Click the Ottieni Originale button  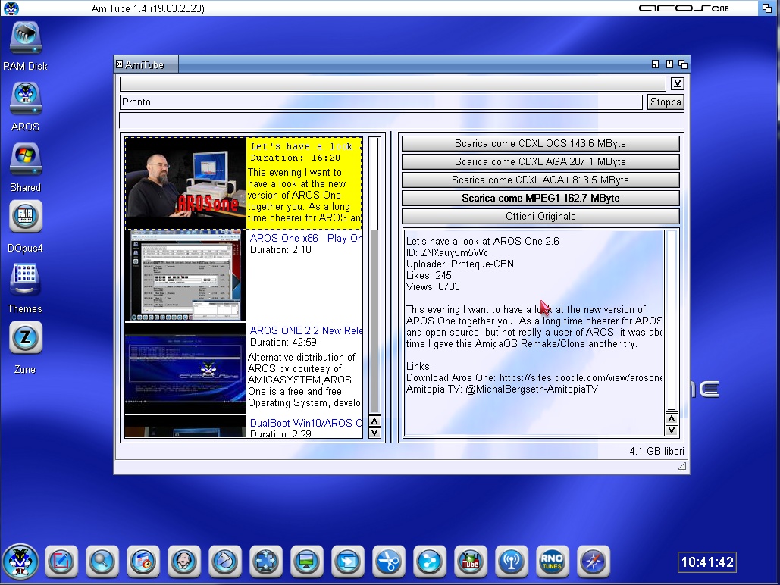point(540,217)
